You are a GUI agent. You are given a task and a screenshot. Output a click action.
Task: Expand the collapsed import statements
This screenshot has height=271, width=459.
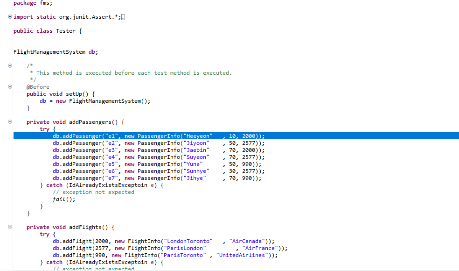[x=10, y=16]
